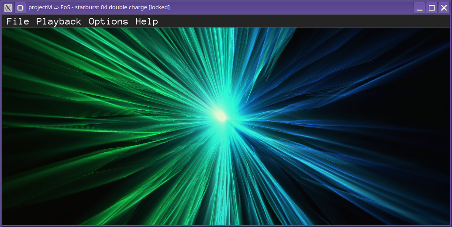Screen dimensions: 452x227
Task: Click the projectM title bar text
Action: 99,7
